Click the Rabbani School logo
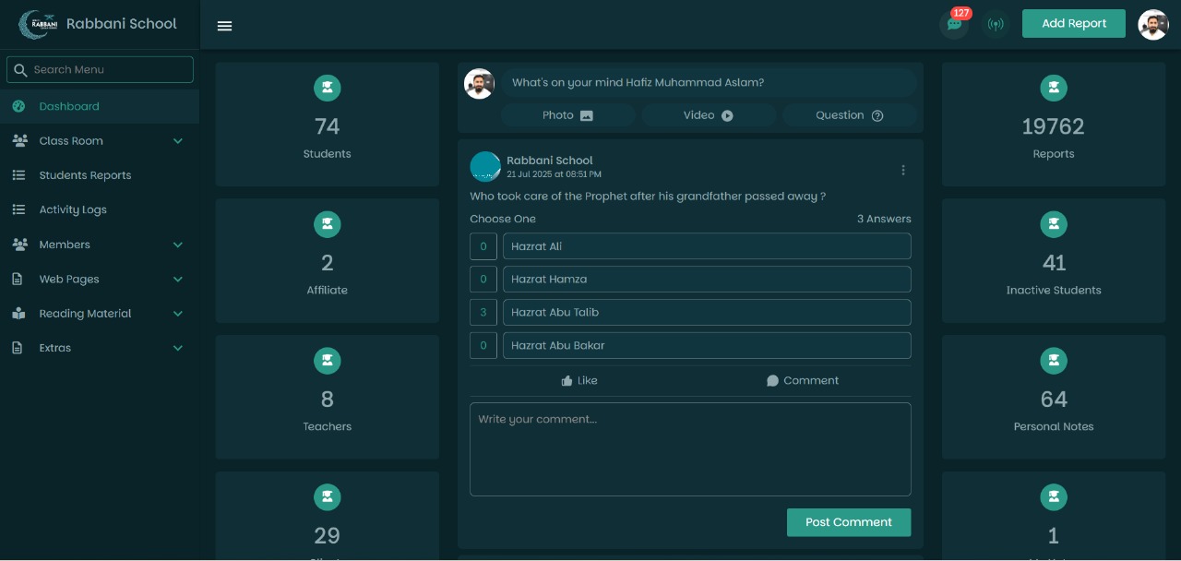 [39, 25]
